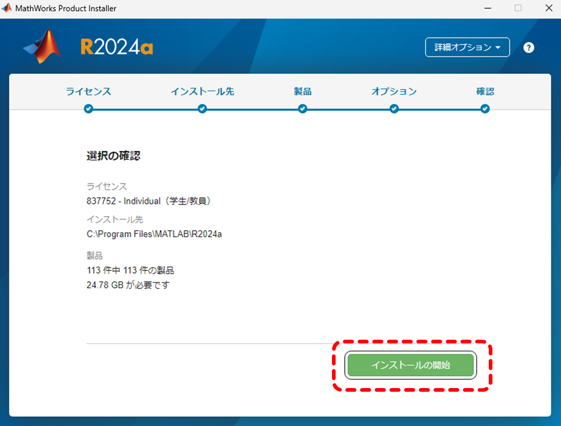Go to the 製品 step tab
Viewport: 561px width, 426px height.
coord(303,92)
